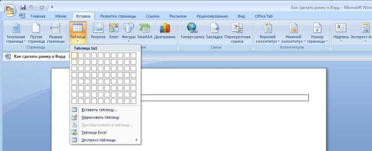Click the Office round button
The width and height of the screenshot is (372, 151).
[11, 10]
